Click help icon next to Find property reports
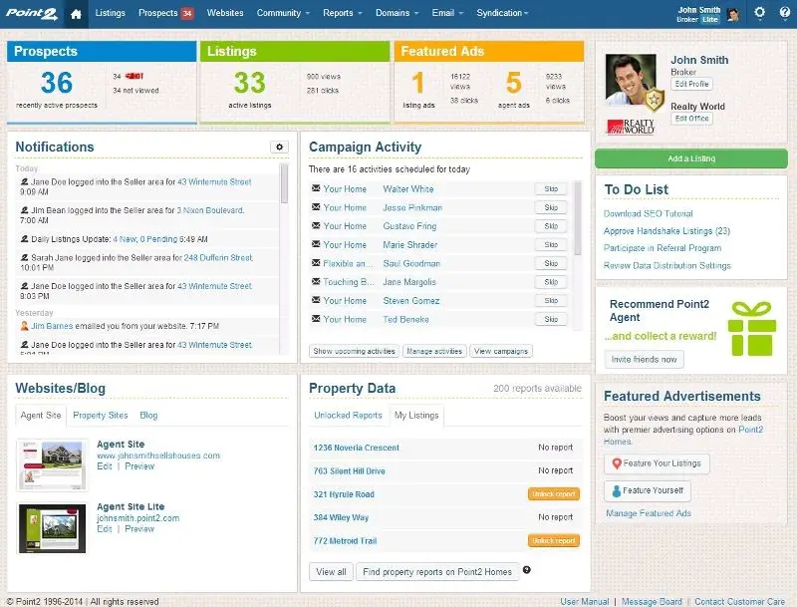 coord(527,570)
